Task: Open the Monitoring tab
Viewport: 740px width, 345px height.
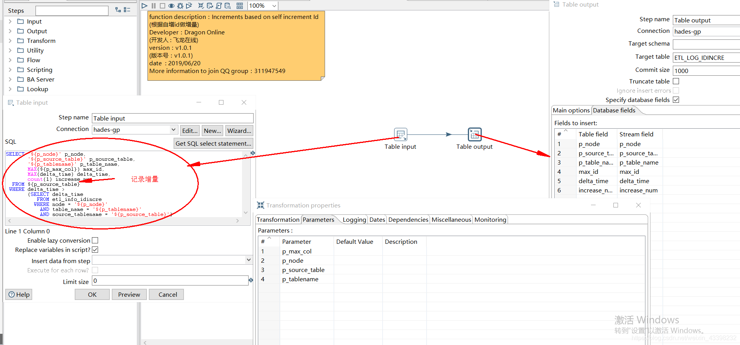Action: click(490, 219)
